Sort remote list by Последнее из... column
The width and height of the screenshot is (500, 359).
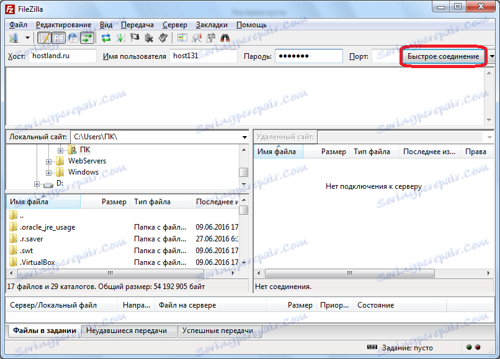click(429, 152)
